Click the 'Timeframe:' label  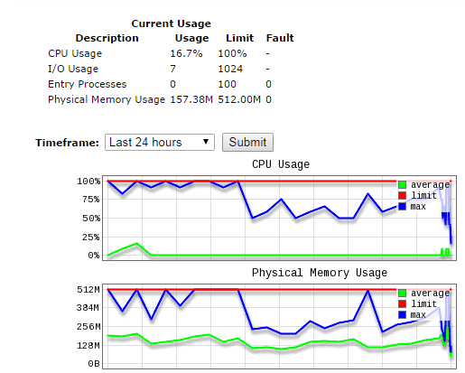coord(67,143)
